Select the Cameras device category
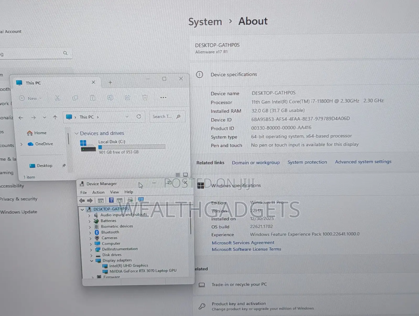419x316 pixels. (110, 238)
